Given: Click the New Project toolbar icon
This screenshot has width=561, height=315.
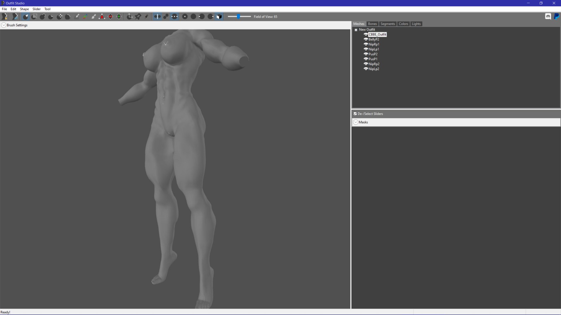Looking at the screenshot, I should (x=5, y=17).
